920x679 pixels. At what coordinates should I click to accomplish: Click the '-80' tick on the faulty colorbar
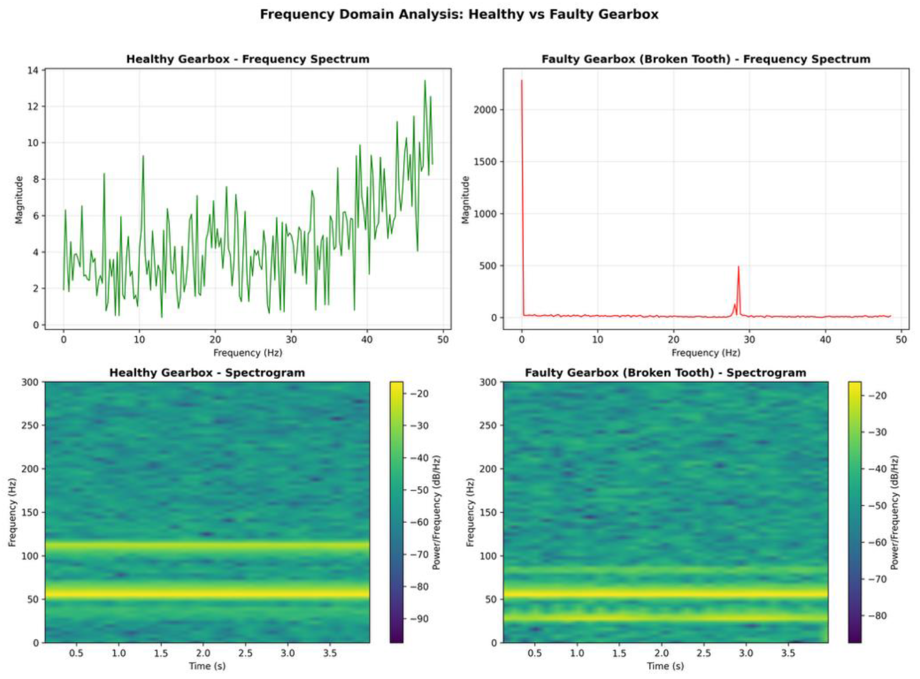(877, 616)
